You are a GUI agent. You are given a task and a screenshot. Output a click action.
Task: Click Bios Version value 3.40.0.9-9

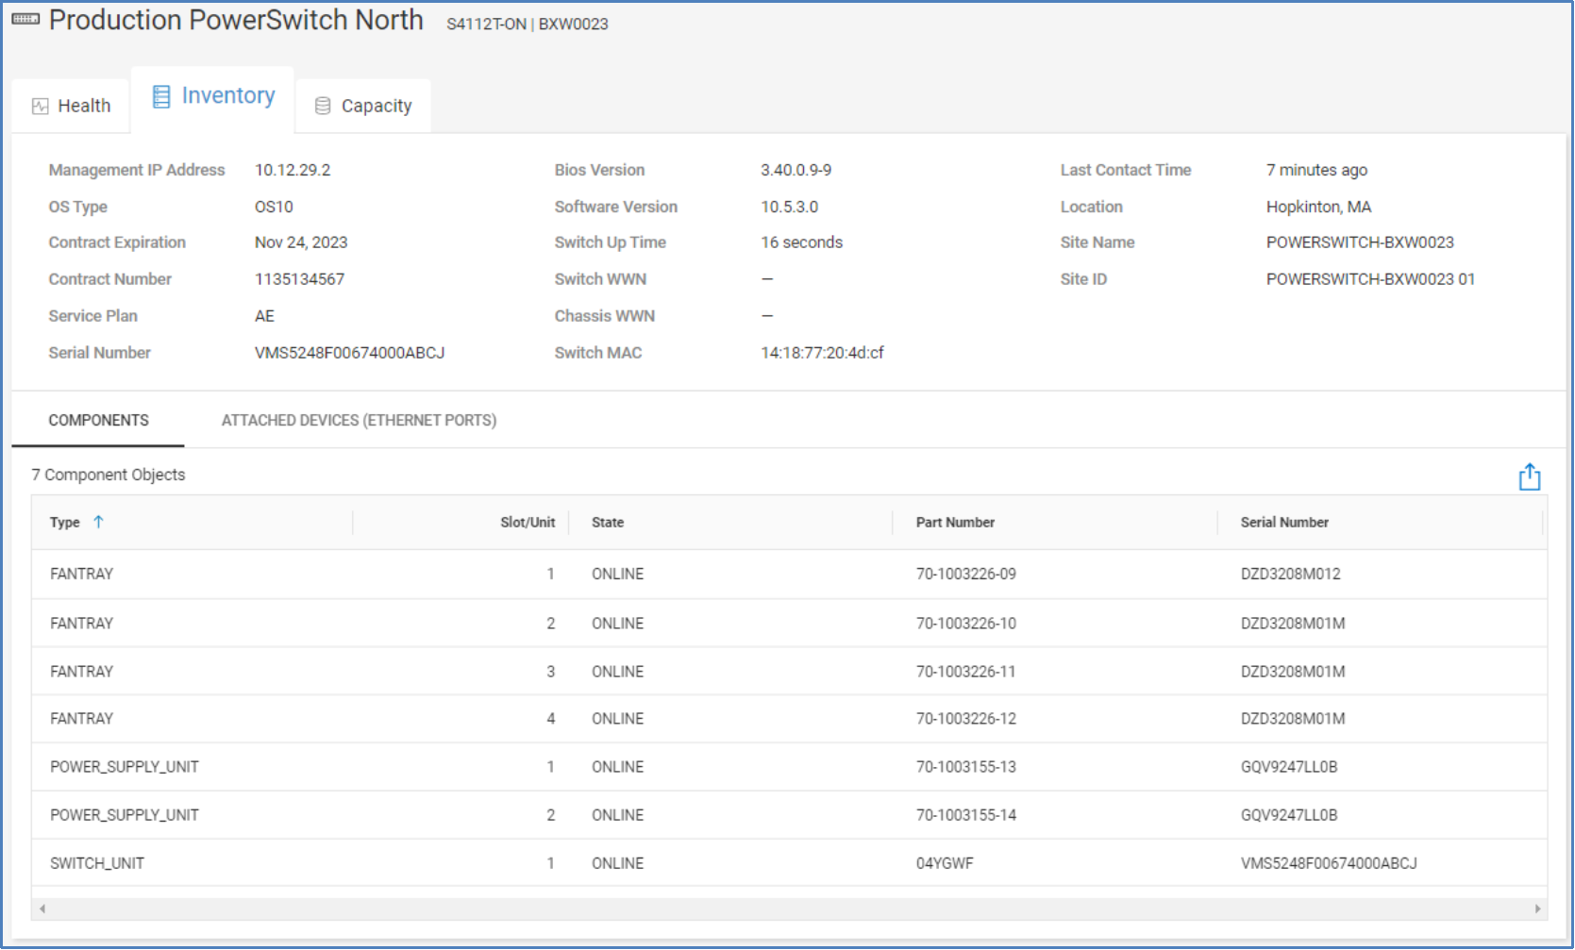coord(796,170)
